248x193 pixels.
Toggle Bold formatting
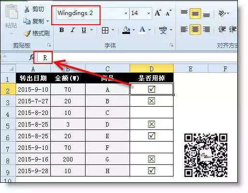tap(61, 30)
